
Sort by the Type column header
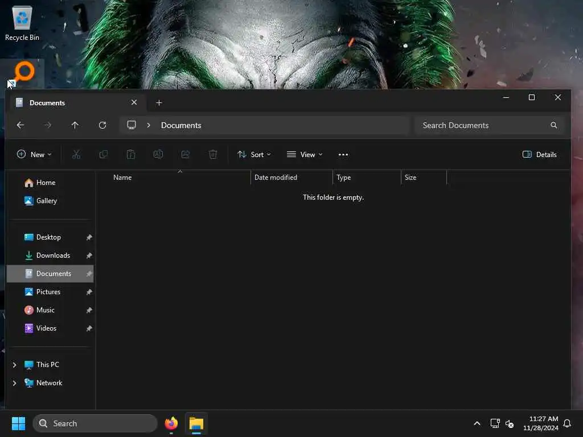coord(343,178)
